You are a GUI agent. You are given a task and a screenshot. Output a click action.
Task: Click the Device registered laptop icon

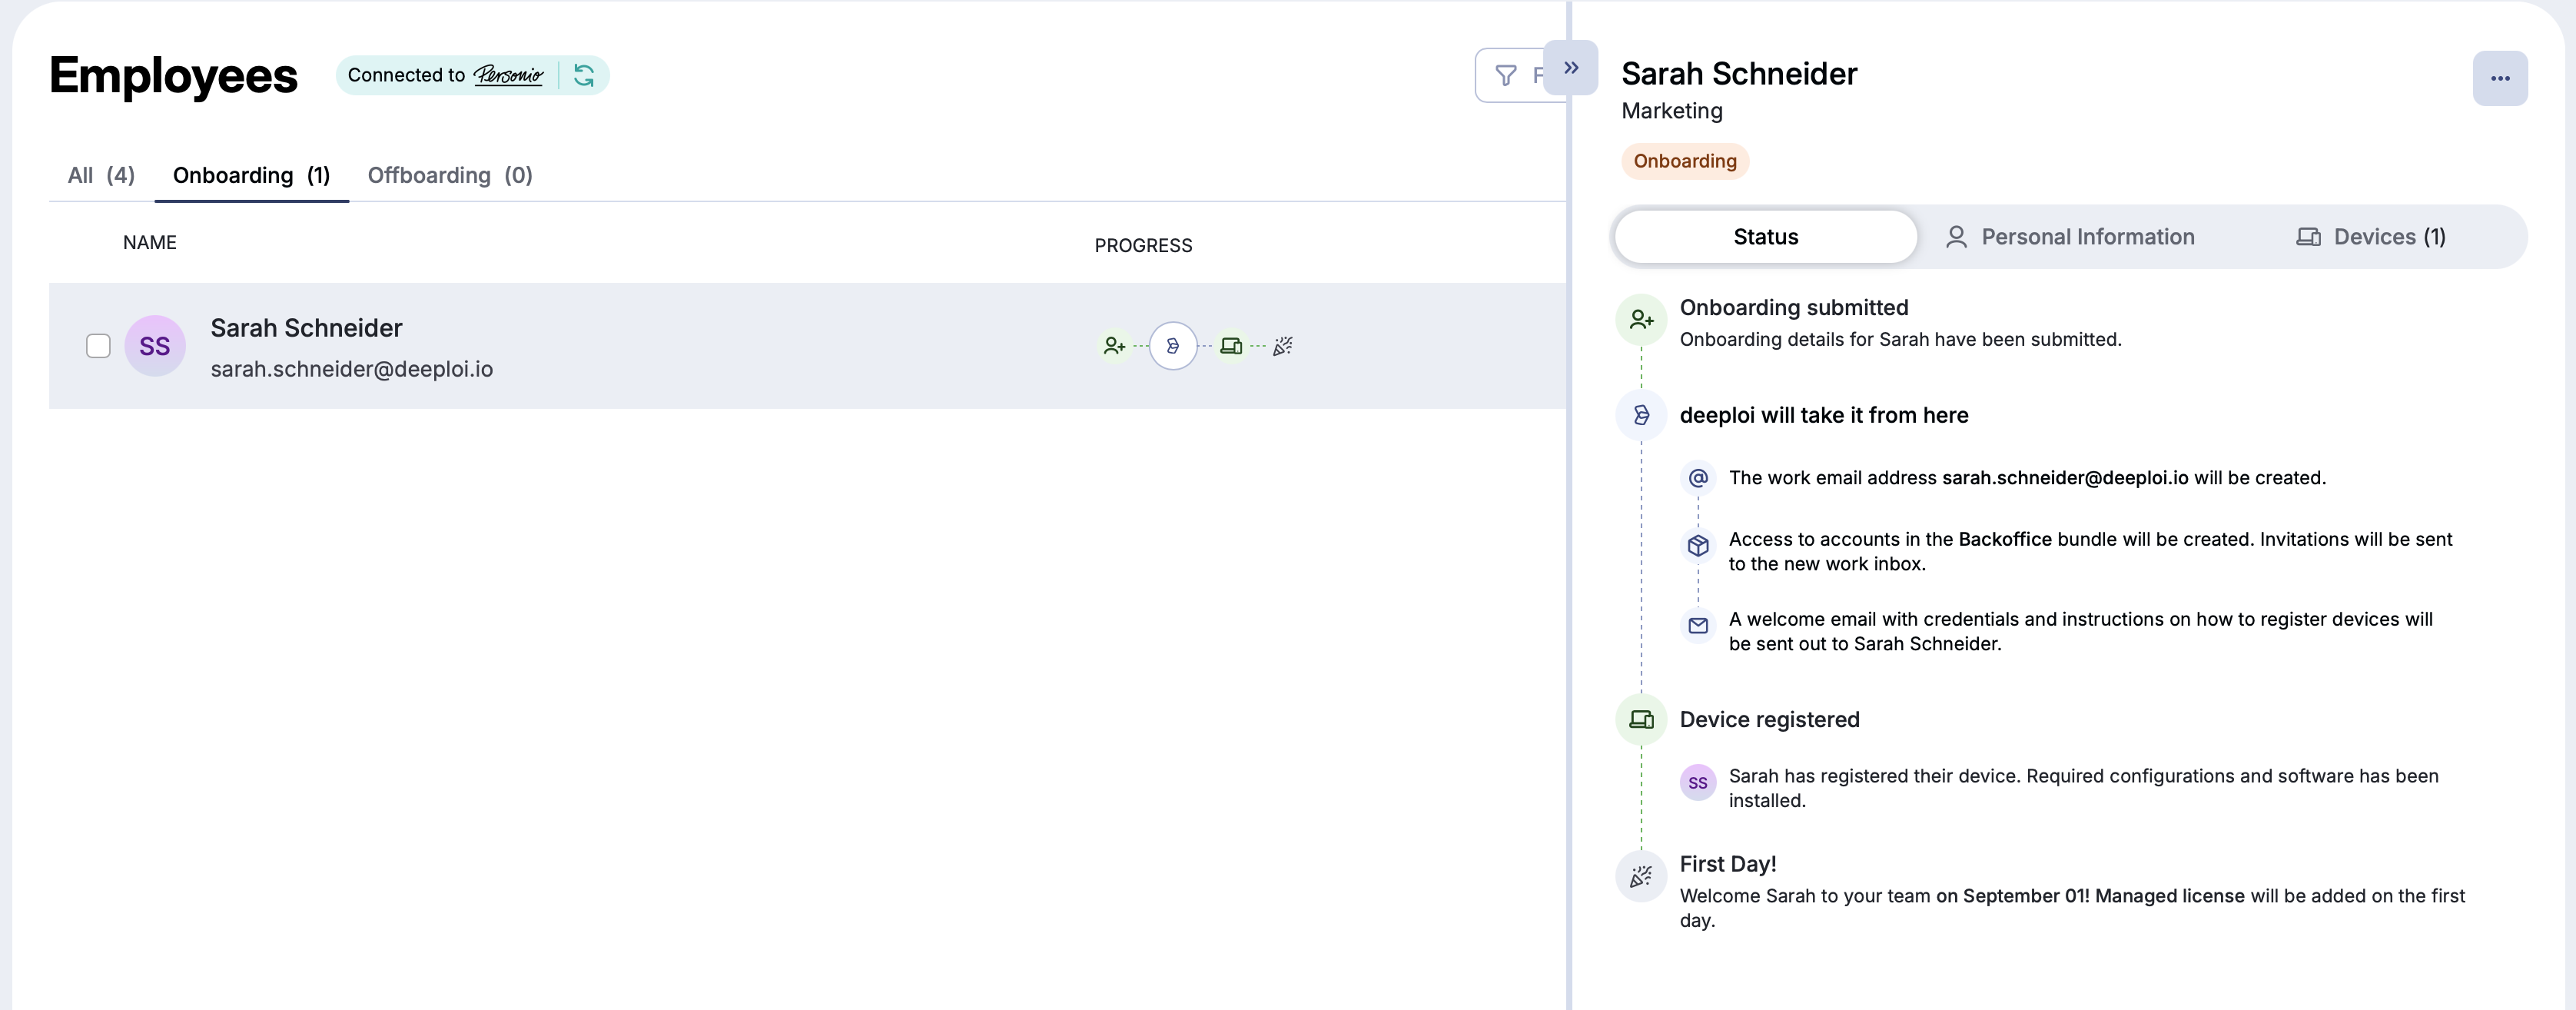pyautogui.click(x=1641, y=720)
